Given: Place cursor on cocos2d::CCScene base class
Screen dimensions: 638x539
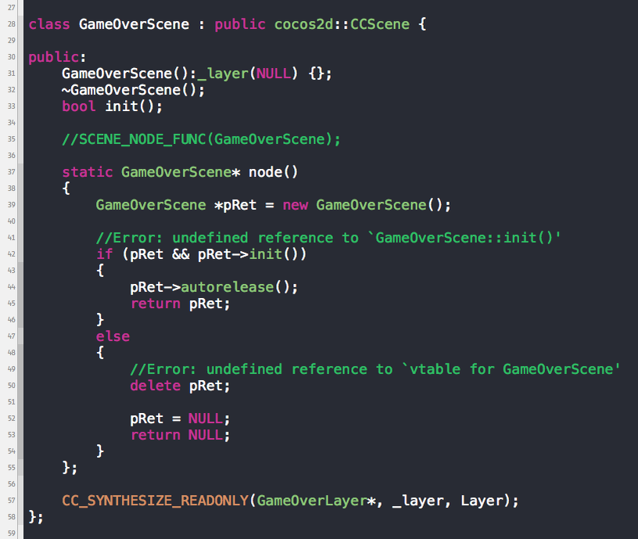Looking at the screenshot, I should click(x=342, y=24).
